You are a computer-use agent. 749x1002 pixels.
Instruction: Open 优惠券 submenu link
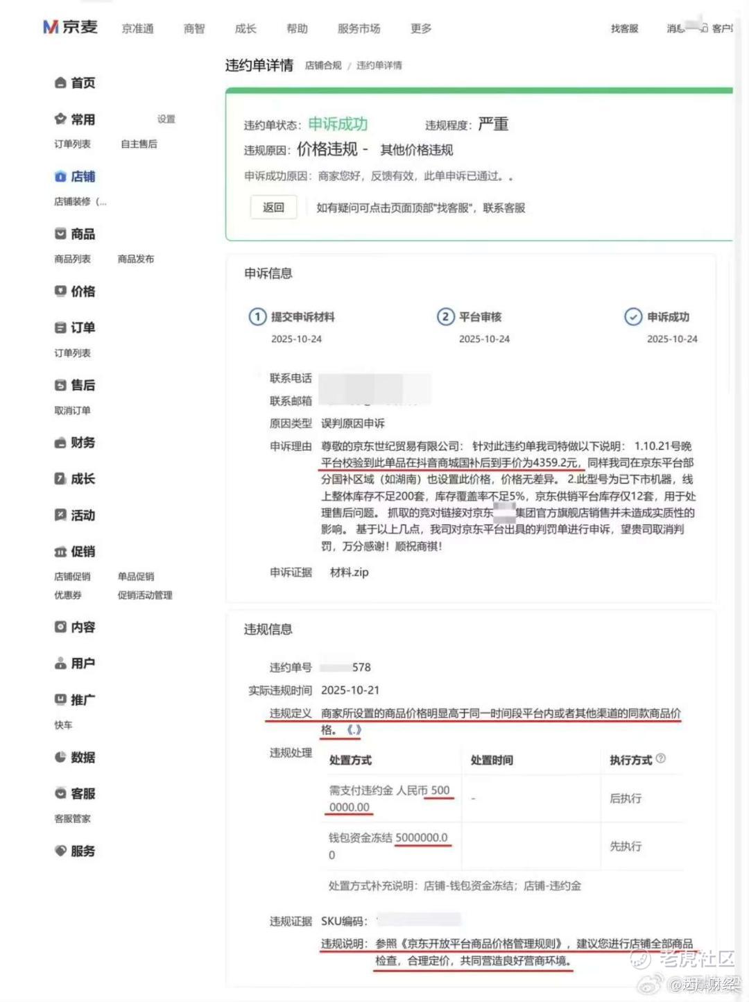[x=68, y=595]
